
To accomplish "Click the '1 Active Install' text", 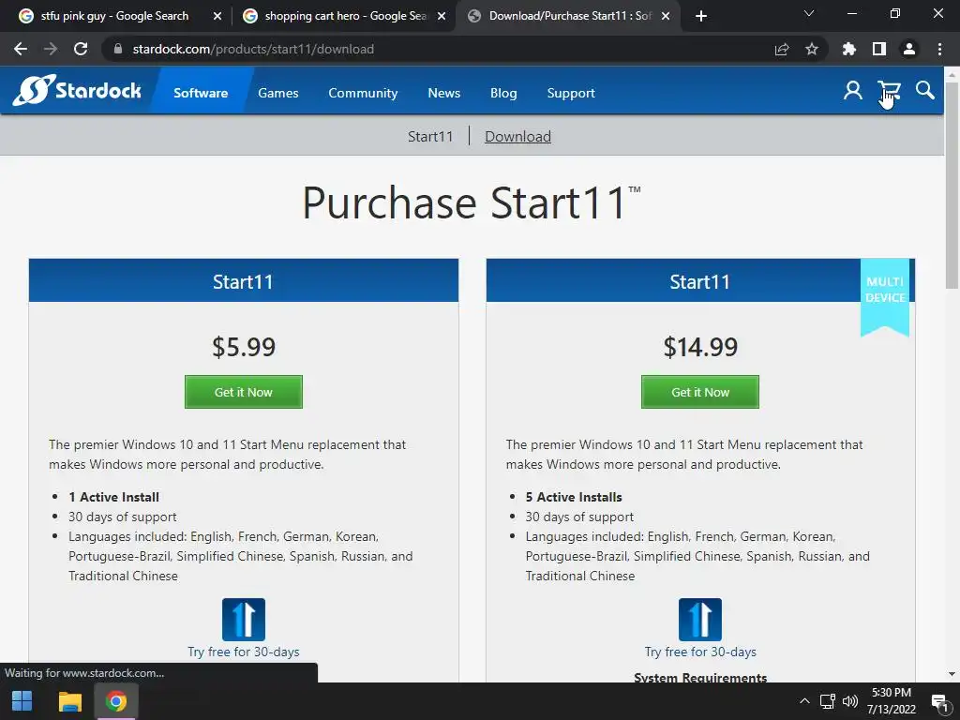I will click(113, 497).
